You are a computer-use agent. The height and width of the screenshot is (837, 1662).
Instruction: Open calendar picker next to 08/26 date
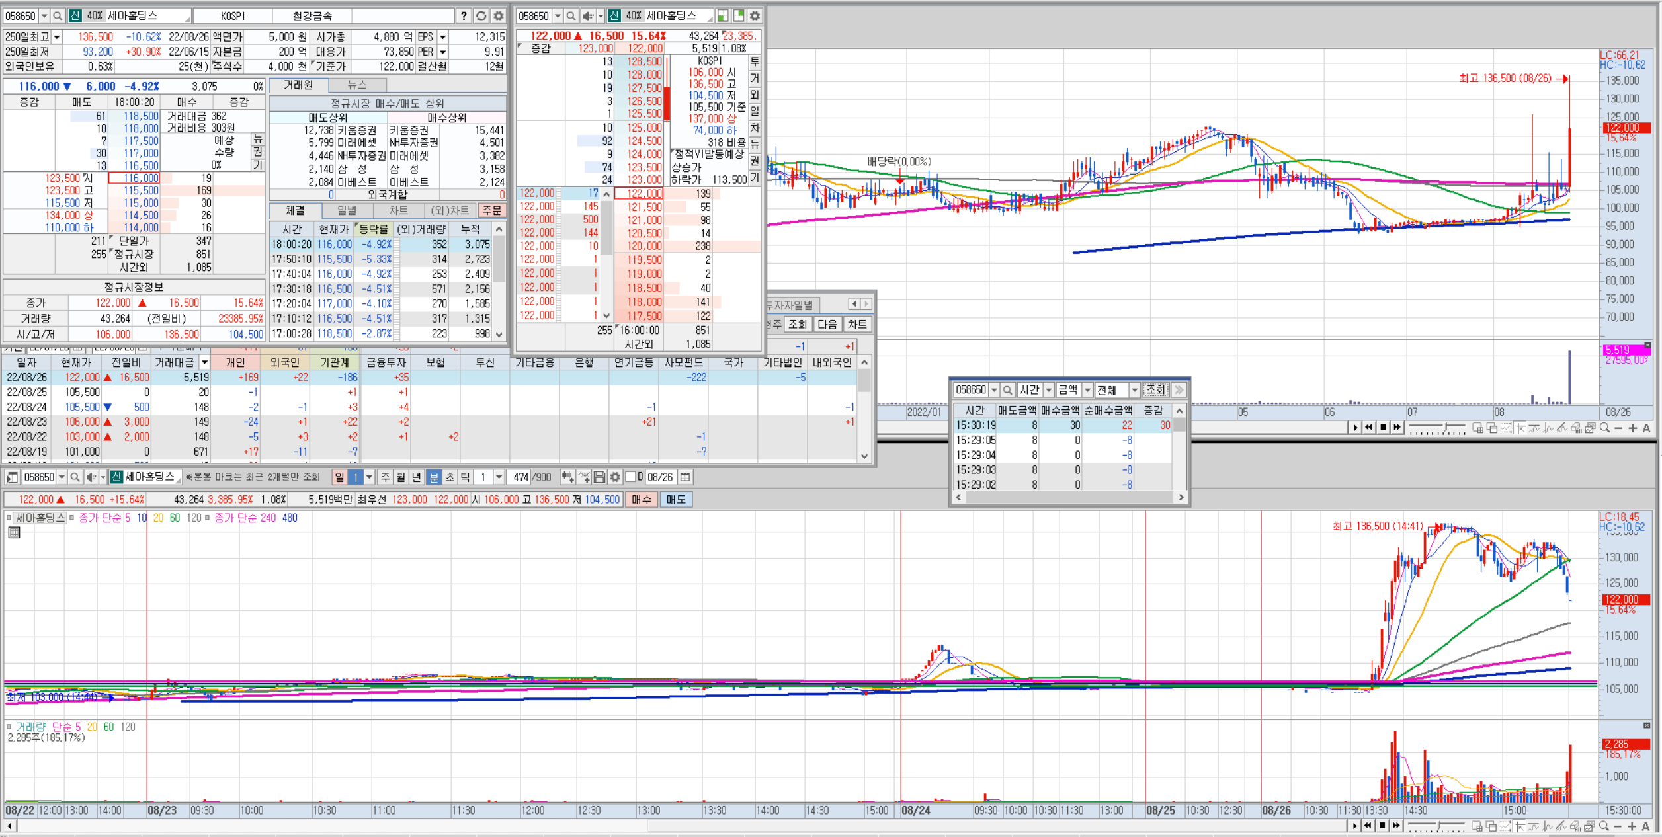pos(685,477)
